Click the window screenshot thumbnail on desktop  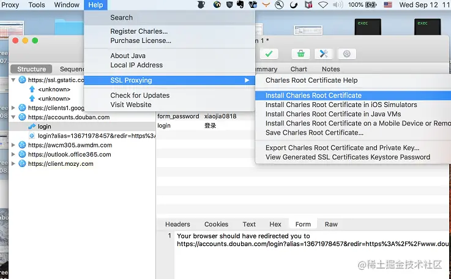pyautogui.click(x=308, y=30)
